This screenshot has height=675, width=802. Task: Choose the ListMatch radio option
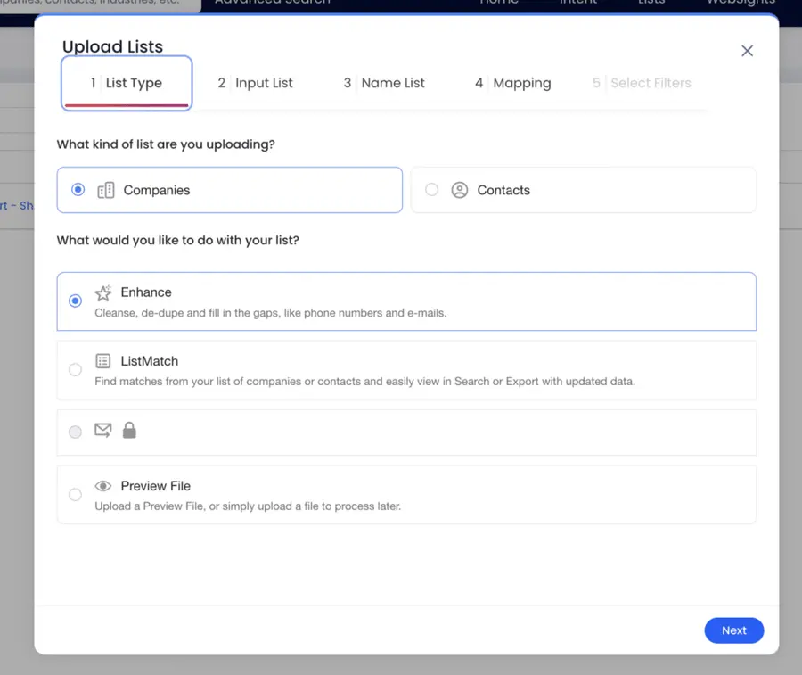click(75, 369)
